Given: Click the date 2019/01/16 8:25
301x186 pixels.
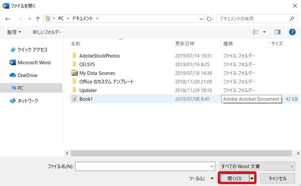Looking at the screenshot, I should click(192, 65).
